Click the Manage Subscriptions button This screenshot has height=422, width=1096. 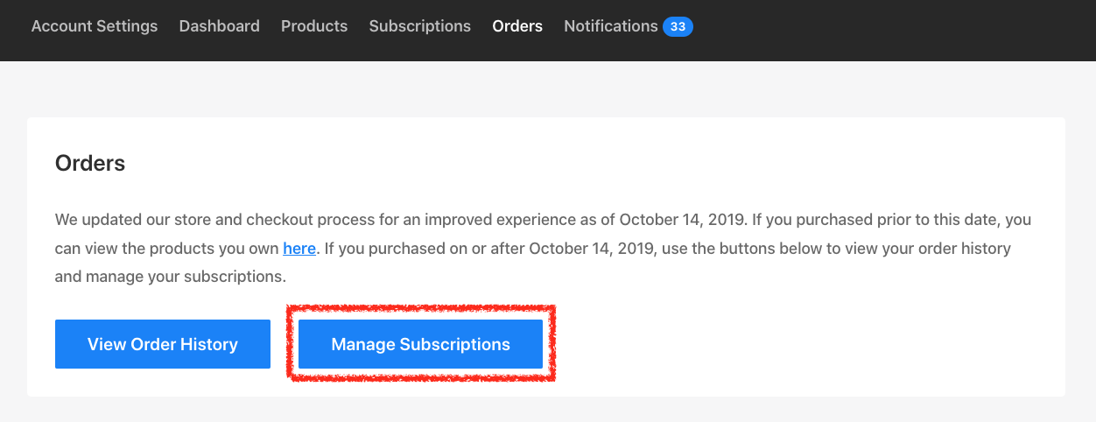pos(420,344)
